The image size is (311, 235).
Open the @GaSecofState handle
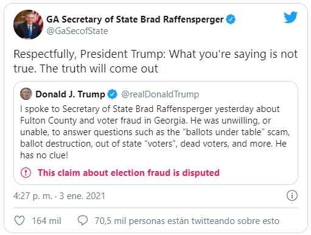click(77, 31)
